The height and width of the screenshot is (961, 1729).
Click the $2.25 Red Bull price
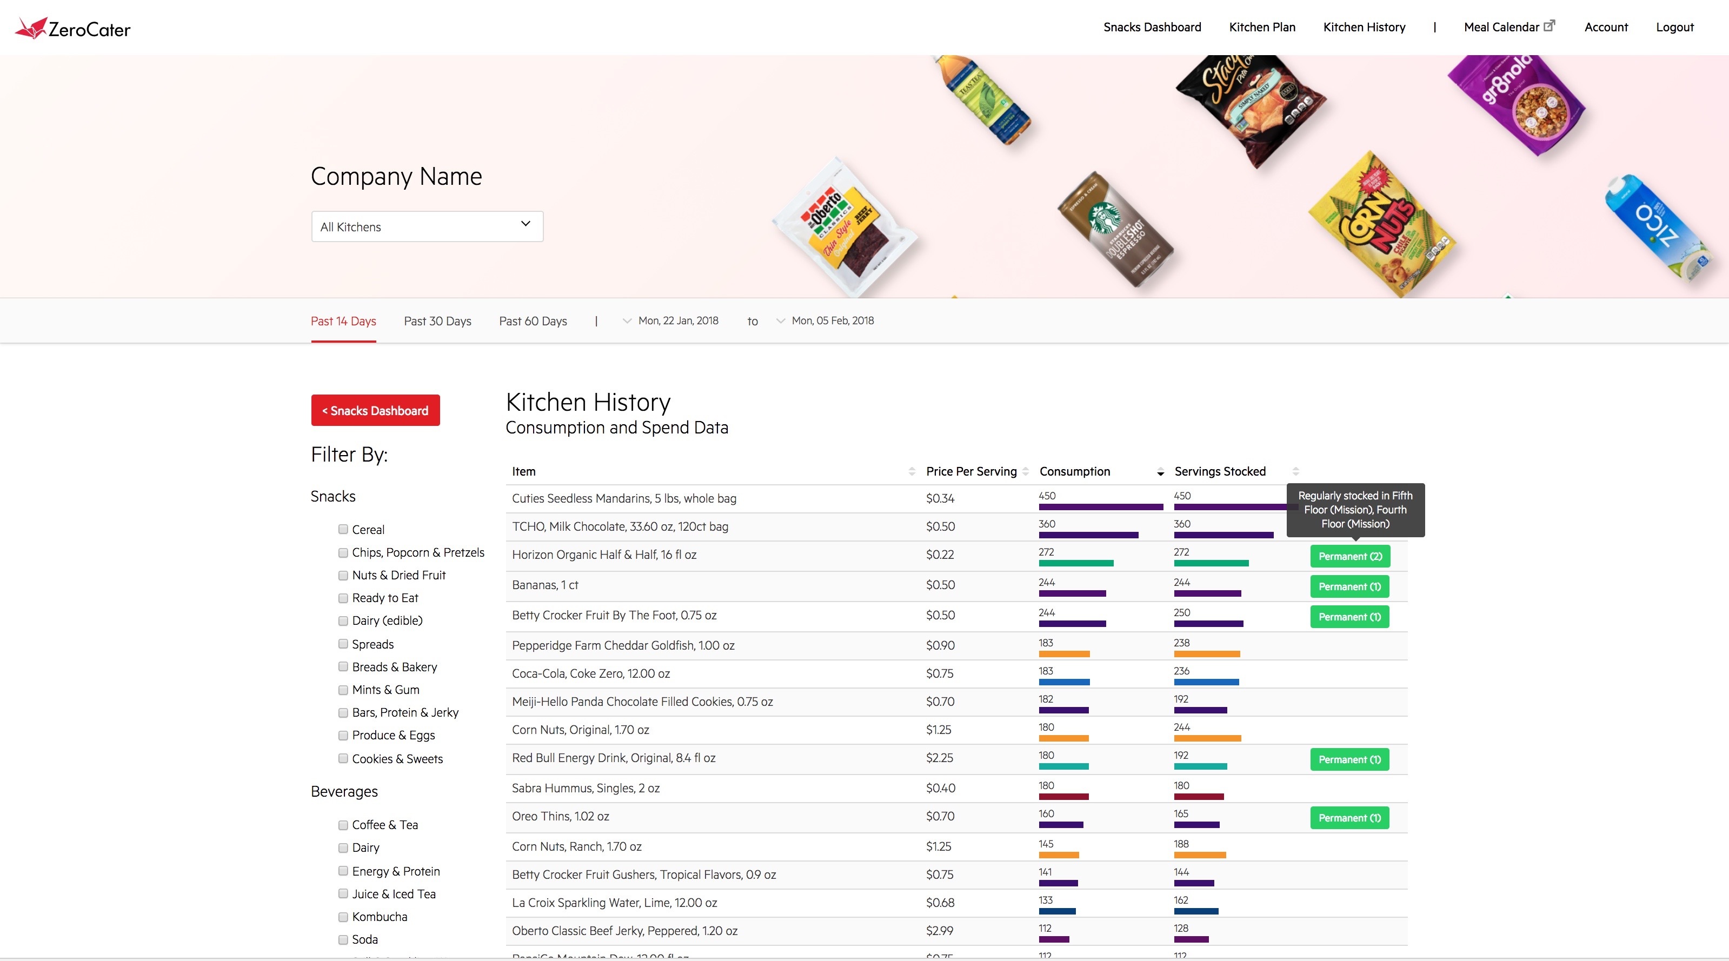939,758
